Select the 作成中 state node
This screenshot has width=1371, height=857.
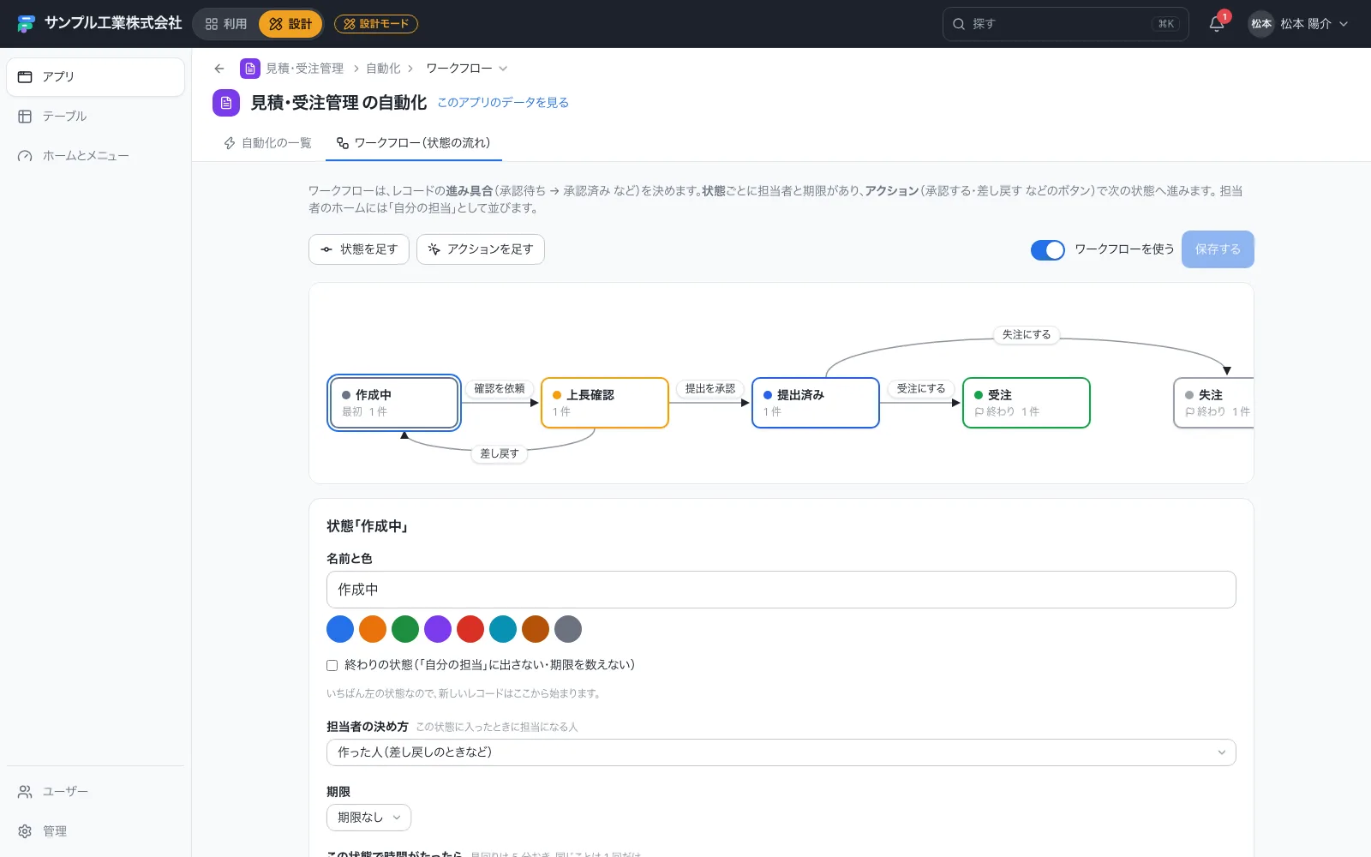click(x=394, y=403)
